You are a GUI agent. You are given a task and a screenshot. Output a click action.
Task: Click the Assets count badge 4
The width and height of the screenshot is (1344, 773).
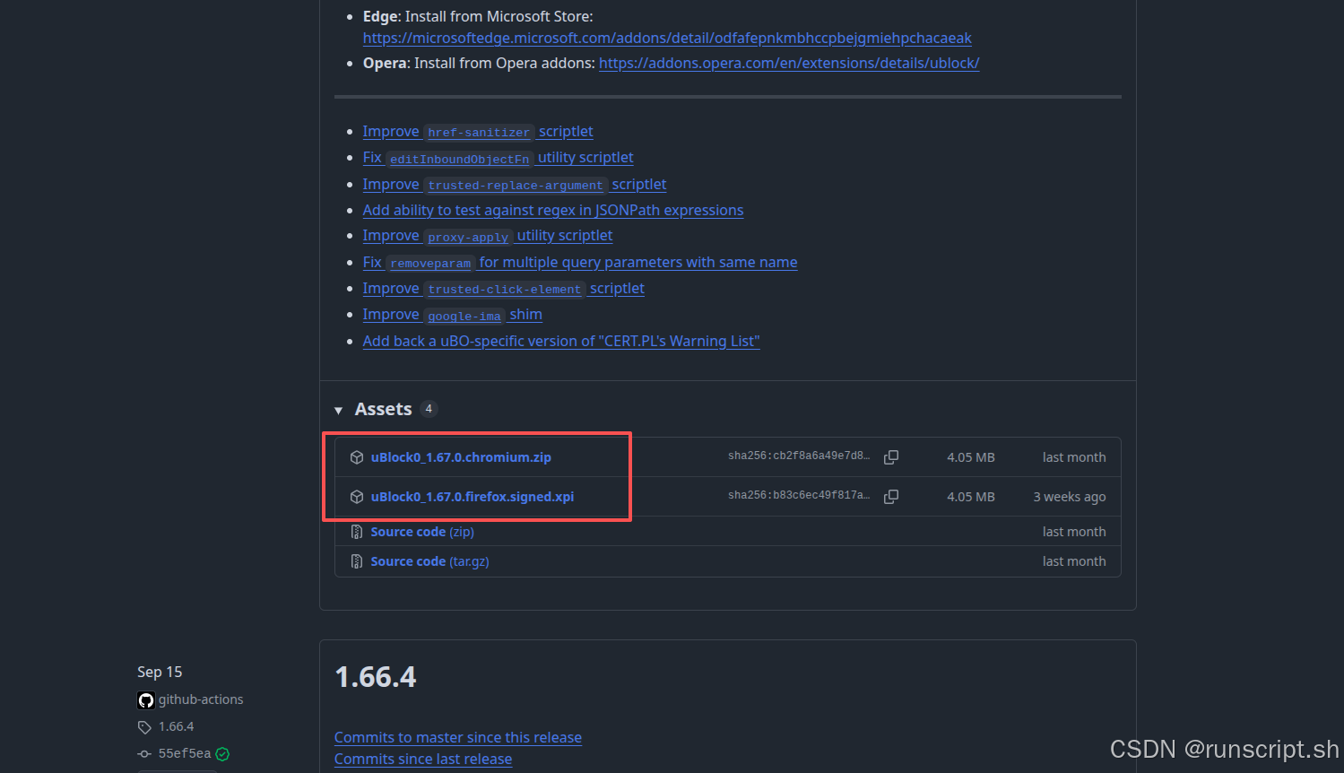click(x=429, y=409)
